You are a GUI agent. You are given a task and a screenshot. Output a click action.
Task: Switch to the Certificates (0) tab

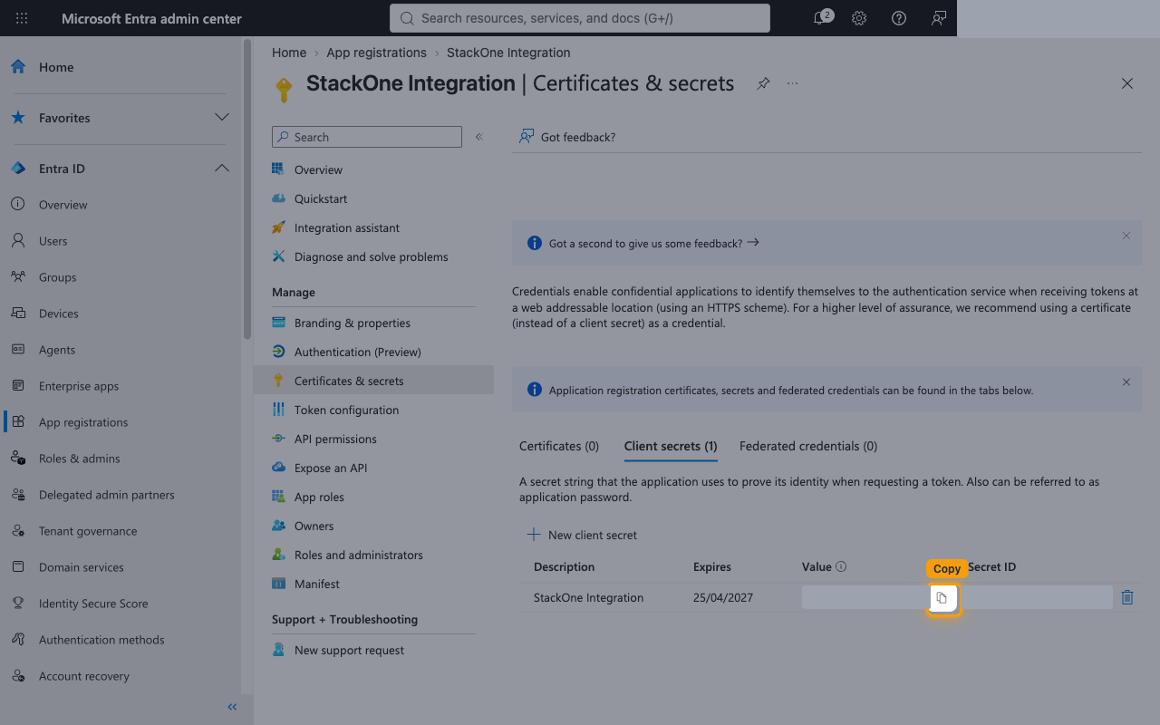point(559,446)
